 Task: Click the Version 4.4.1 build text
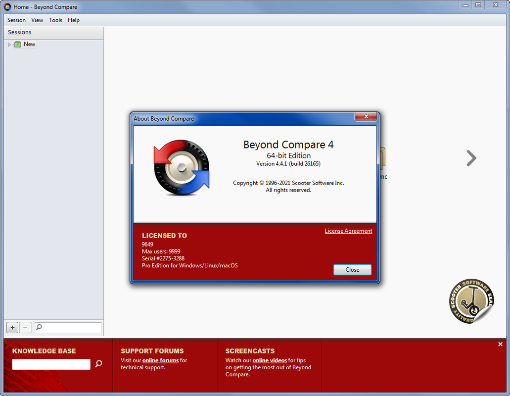[288, 164]
